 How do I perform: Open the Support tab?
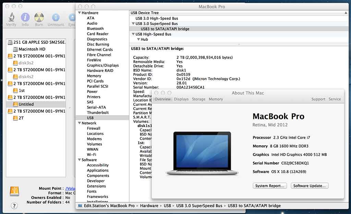(318, 99)
